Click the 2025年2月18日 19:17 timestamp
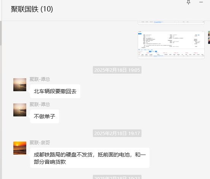Viewport: 210px width, 179px height. [x=117, y=133]
